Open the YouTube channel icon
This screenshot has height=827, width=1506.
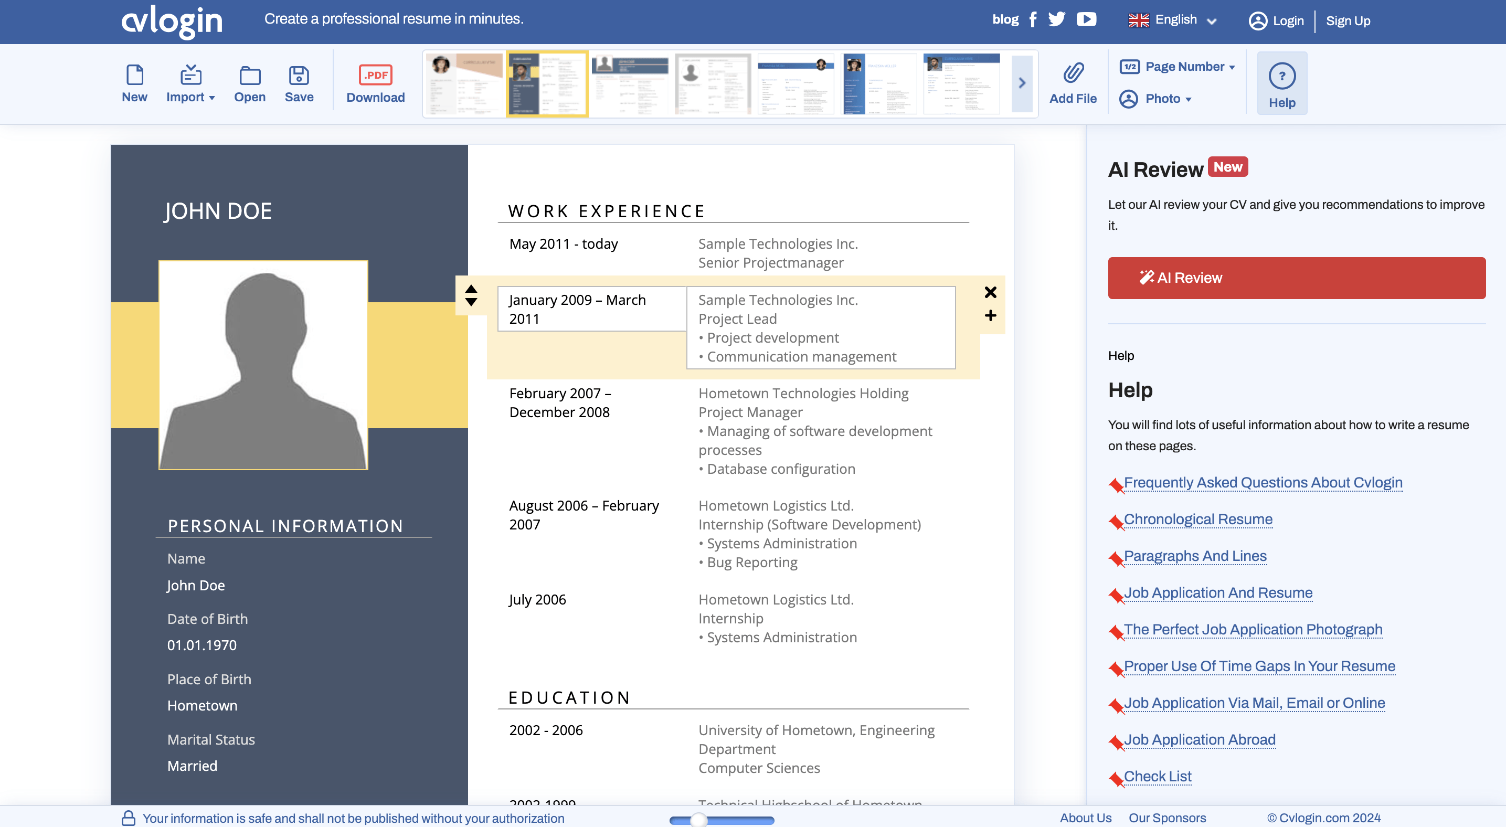[x=1086, y=19]
